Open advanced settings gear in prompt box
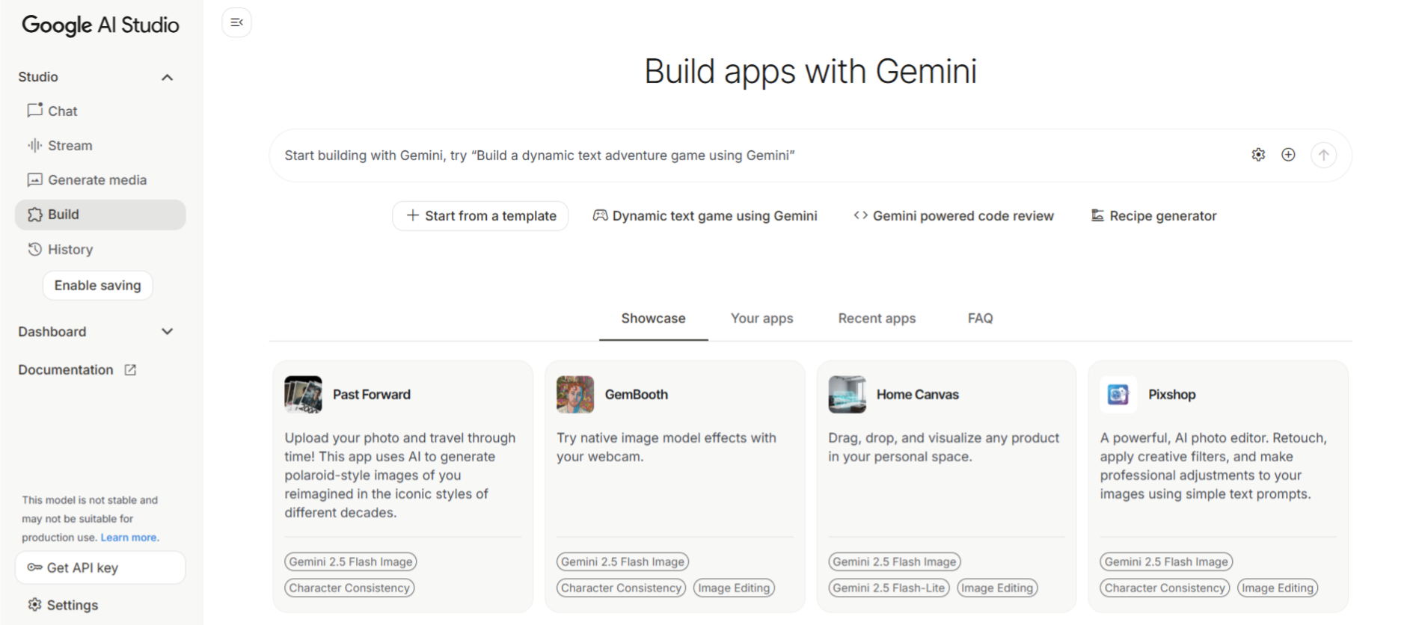 tap(1258, 155)
